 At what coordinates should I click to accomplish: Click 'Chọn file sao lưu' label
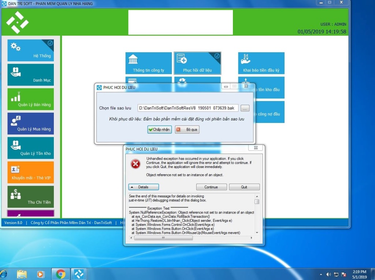(115, 108)
